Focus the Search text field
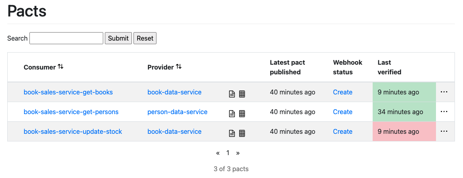 point(67,38)
